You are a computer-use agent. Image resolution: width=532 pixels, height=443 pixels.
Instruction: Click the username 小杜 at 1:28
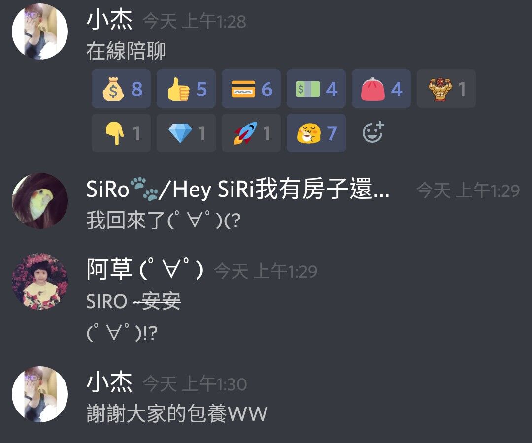pyautogui.click(x=109, y=20)
